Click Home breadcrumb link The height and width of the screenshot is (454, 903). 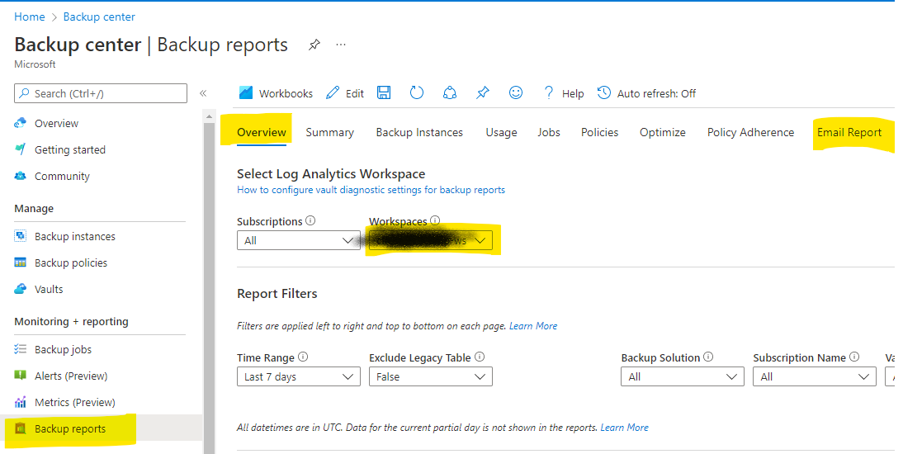(30, 17)
